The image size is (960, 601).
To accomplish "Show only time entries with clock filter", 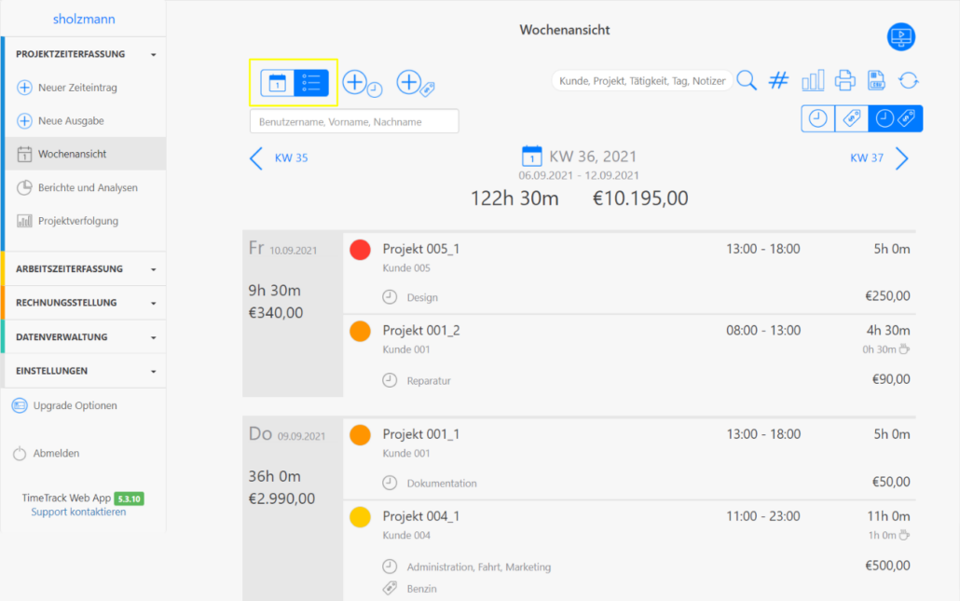I will coord(817,118).
